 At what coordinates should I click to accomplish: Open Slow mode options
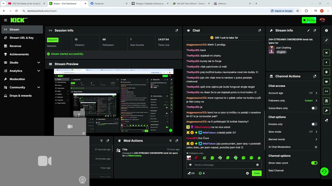pyautogui.click(x=293, y=132)
